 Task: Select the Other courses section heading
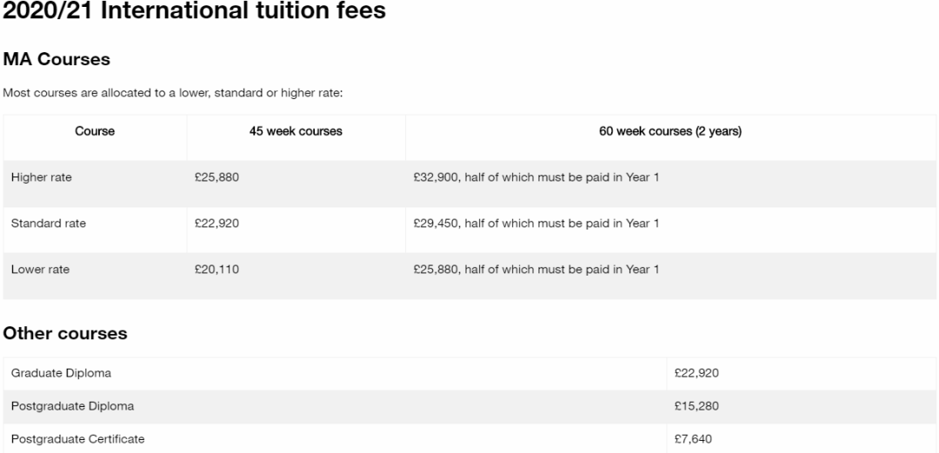pos(65,334)
